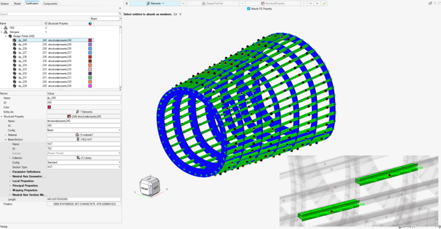Click the FRONT face of the view cube
The image size is (441, 229).
click(145, 189)
